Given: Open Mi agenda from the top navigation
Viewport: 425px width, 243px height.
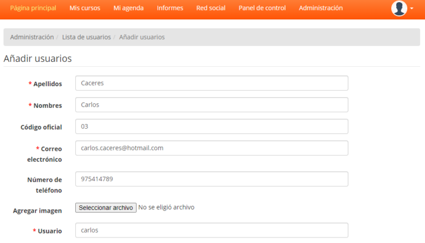Looking at the screenshot, I should [x=128, y=8].
